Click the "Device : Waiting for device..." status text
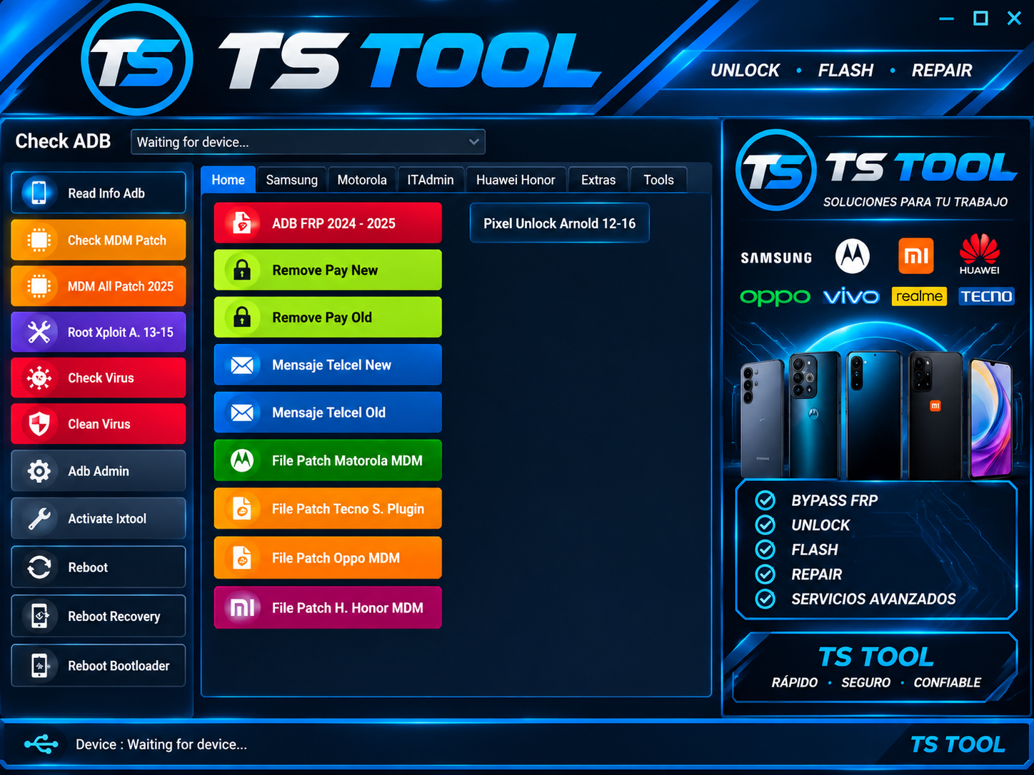The height and width of the screenshot is (775, 1034). (161, 744)
